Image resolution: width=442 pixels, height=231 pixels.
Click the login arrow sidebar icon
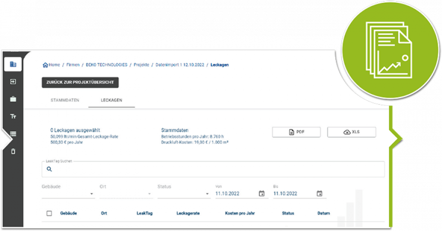click(13, 82)
